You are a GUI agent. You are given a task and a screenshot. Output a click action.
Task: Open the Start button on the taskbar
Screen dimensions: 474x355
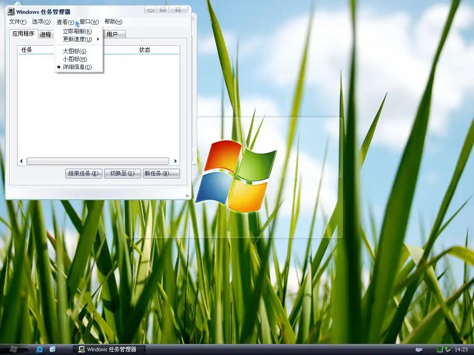point(13,349)
